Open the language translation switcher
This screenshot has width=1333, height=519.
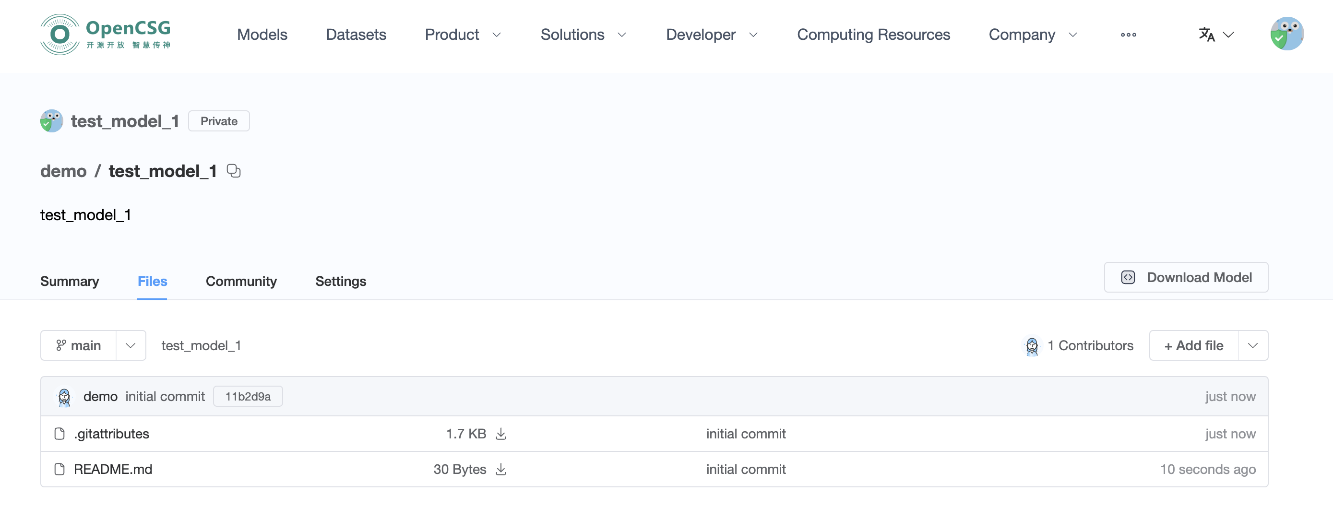pos(1215,35)
